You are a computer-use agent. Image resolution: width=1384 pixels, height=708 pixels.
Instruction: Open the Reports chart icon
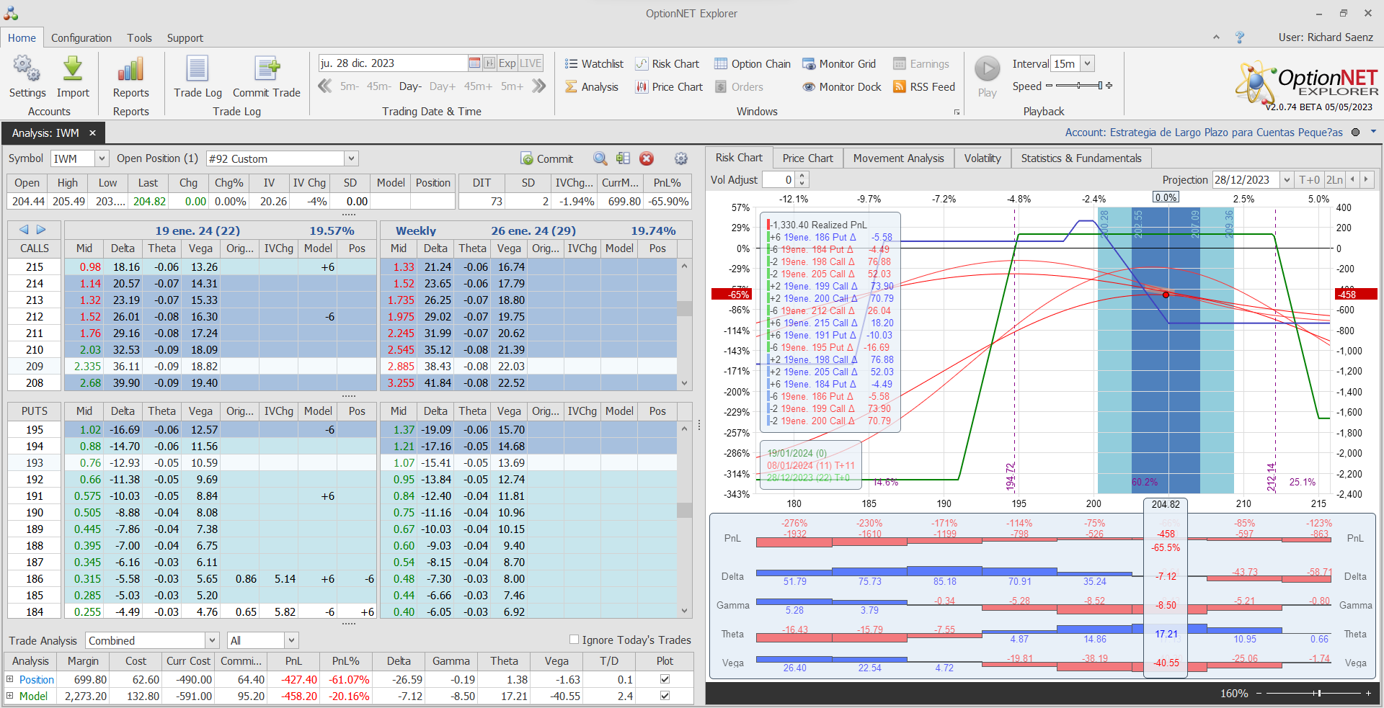point(130,70)
